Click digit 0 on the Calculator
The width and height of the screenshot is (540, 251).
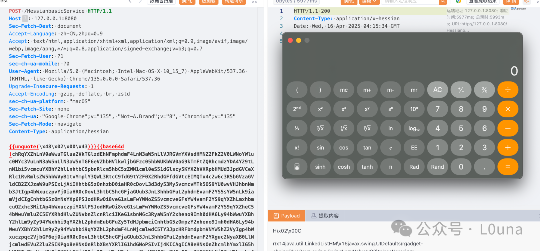[461, 167]
